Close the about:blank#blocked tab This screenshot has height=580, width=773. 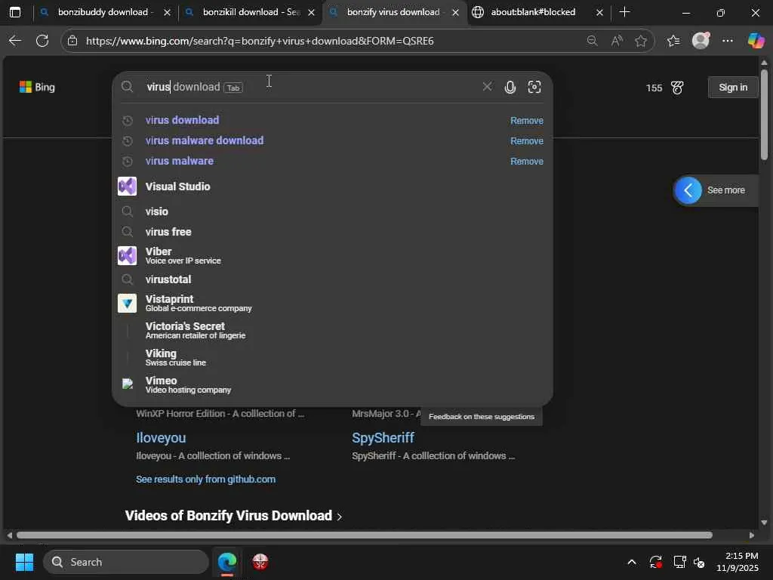click(599, 12)
